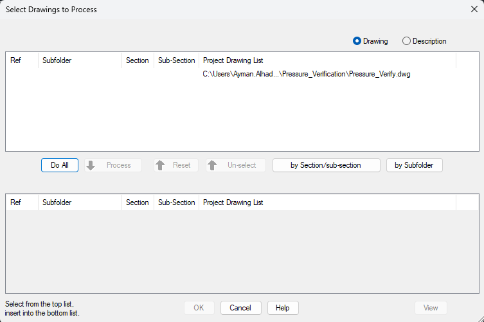Select the Drawing radio button
This screenshot has height=322, width=484.
(370, 41)
